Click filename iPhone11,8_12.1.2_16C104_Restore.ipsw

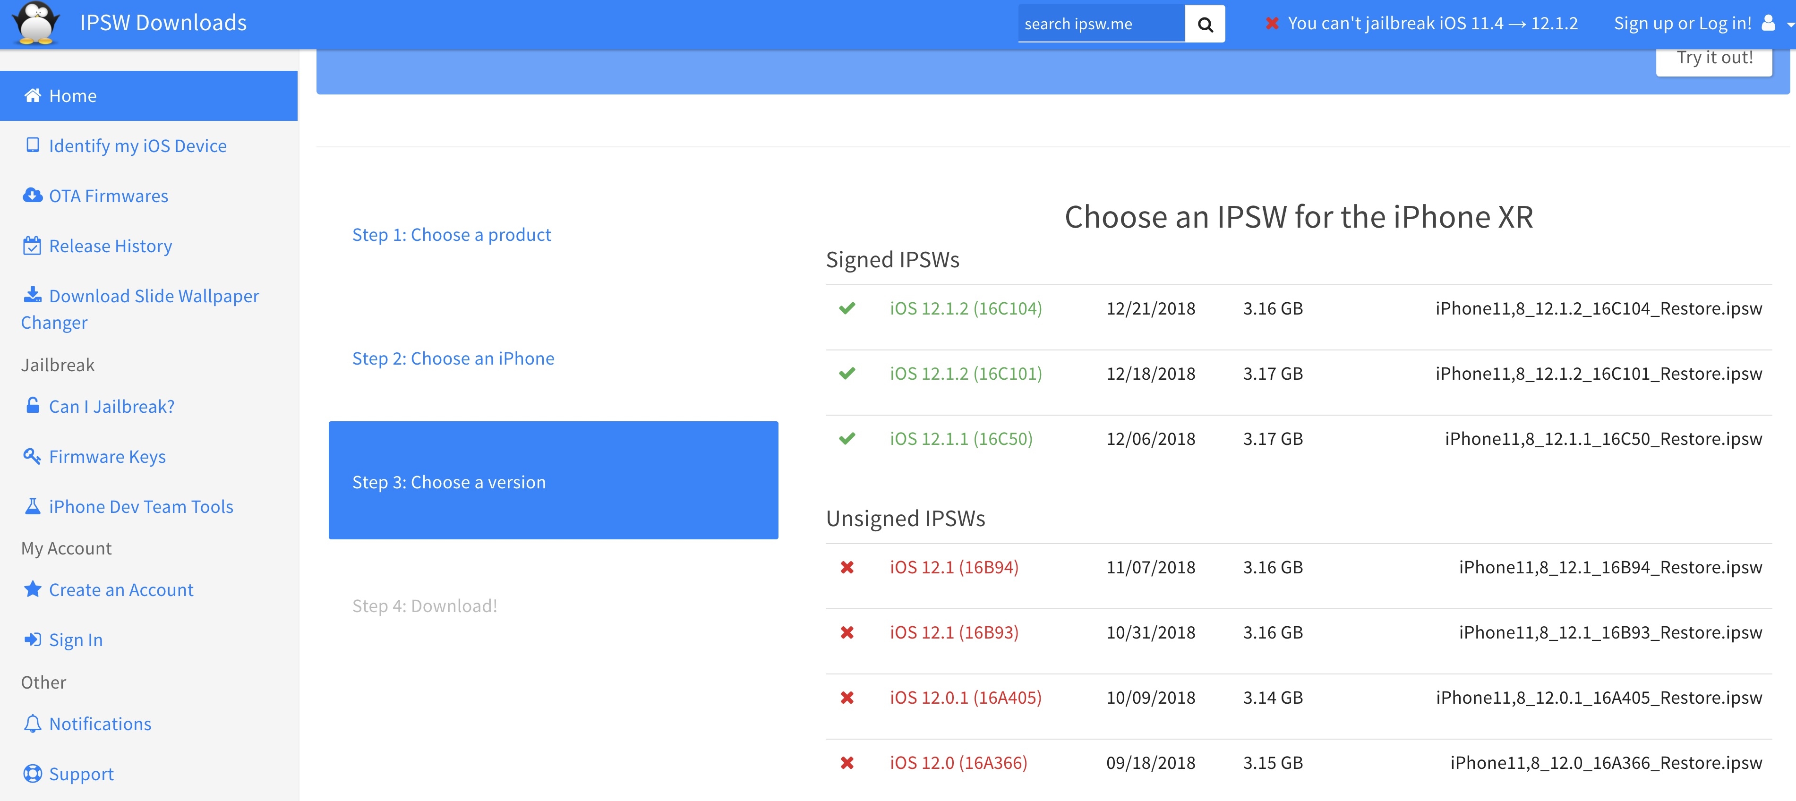coord(1599,309)
